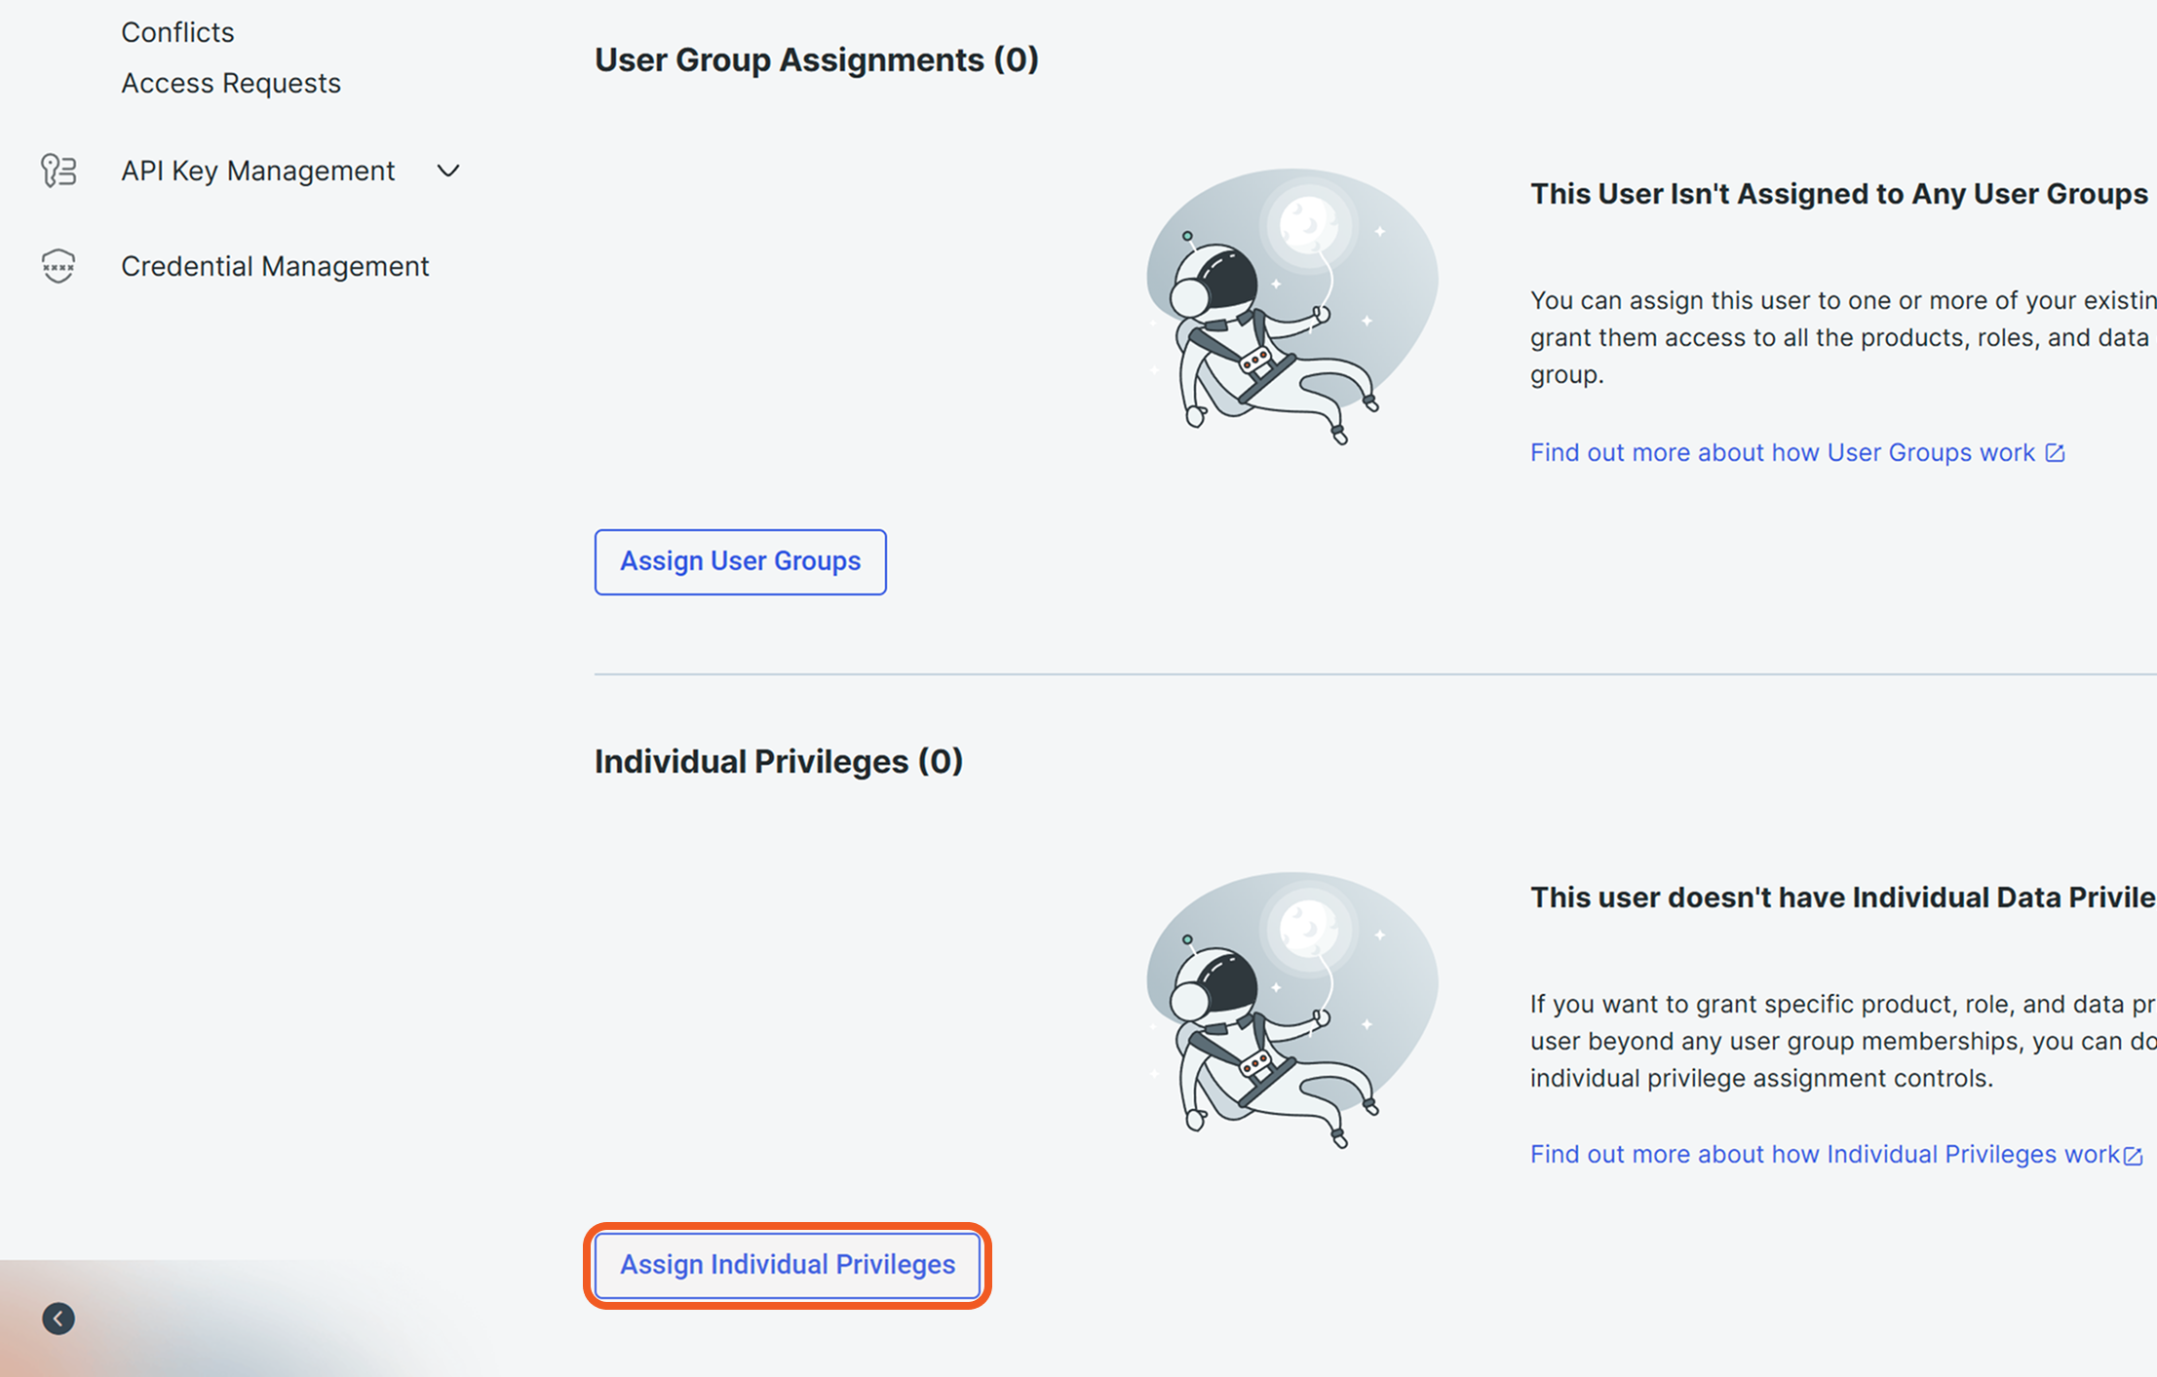2157x1377 pixels.
Task: Click the external-link icon after User Groups link
Action: [2056, 451]
